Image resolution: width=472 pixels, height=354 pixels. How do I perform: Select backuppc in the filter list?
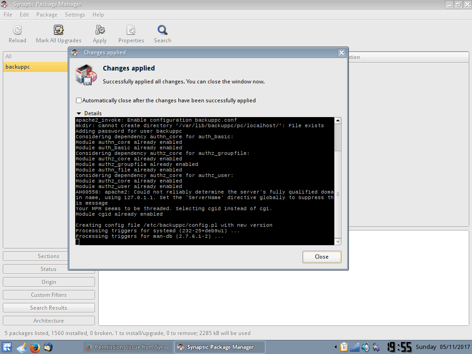tap(35, 67)
